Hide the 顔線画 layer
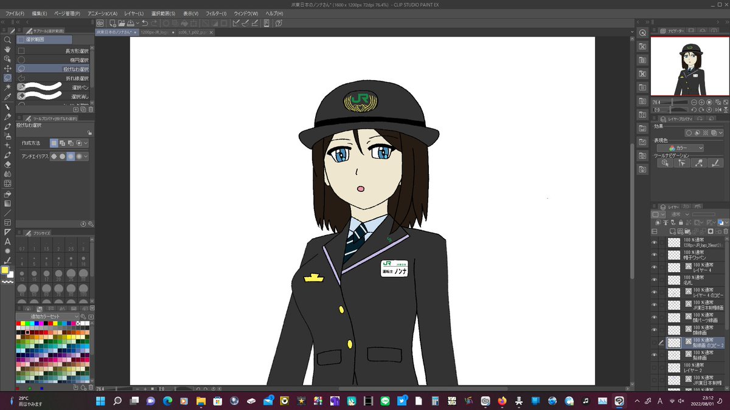Image resolution: width=730 pixels, height=410 pixels. point(655,330)
